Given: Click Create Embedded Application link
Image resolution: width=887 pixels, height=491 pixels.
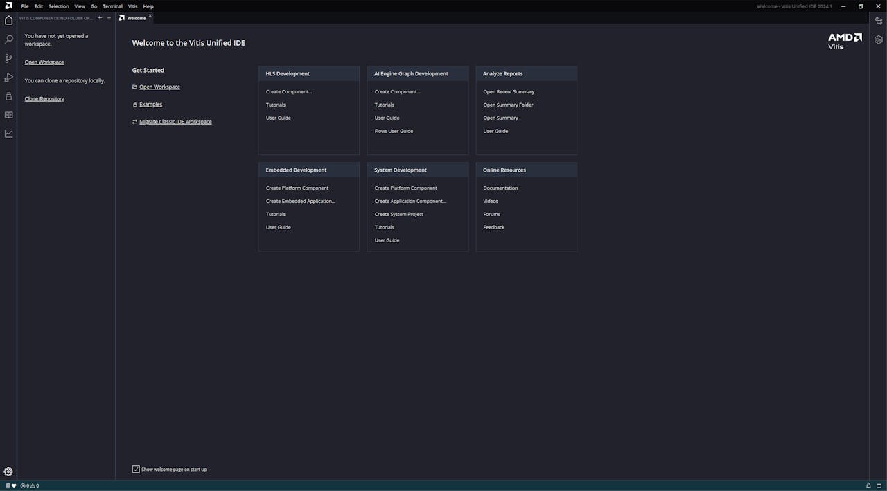Looking at the screenshot, I should click(301, 202).
